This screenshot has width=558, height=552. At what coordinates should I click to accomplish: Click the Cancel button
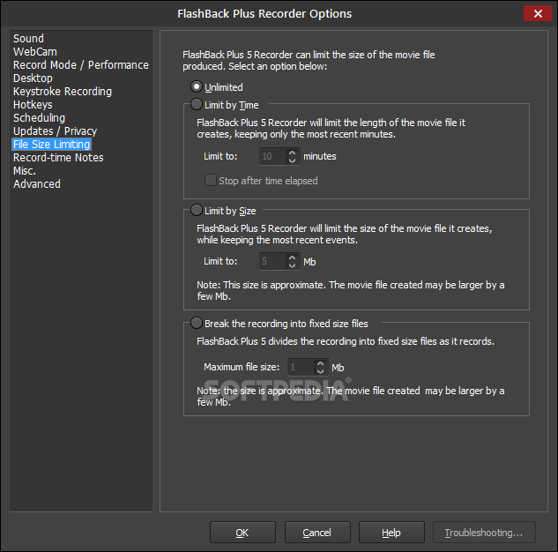tap(317, 533)
